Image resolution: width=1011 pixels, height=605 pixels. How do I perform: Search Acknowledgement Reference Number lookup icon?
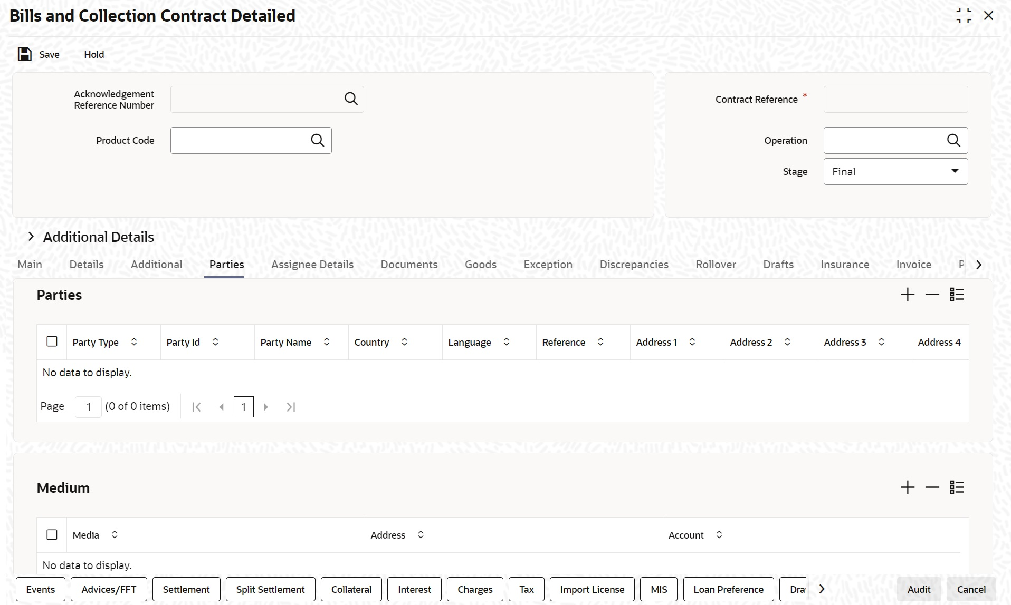pos(351,99)
